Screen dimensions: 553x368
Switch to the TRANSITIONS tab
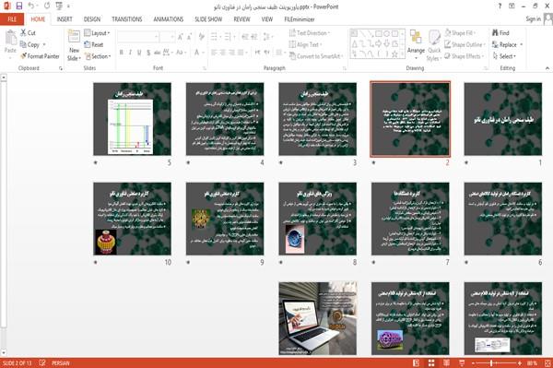(x=127, y=19)
